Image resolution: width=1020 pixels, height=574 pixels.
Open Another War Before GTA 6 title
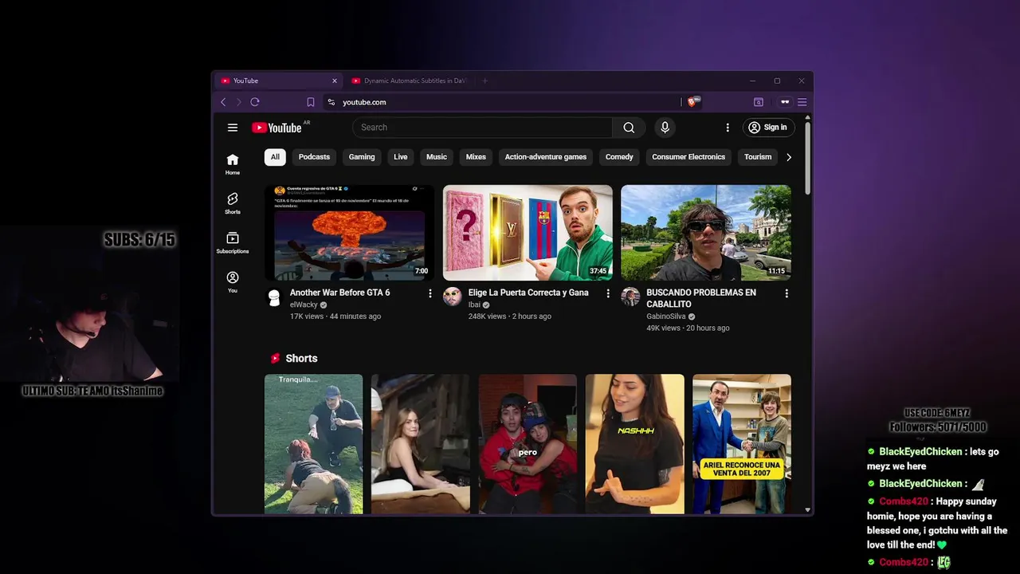pos(340,293)
